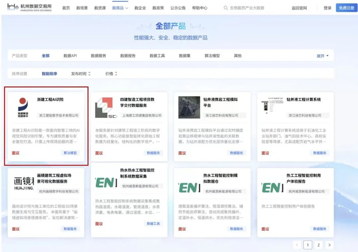358x252 pixels.
Task: Open 热工工程智能控制用户体验报告 title
Action: coord(303,178)
